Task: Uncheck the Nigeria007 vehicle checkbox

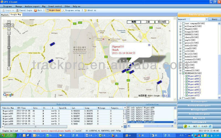Action: (x=187, y=76)
